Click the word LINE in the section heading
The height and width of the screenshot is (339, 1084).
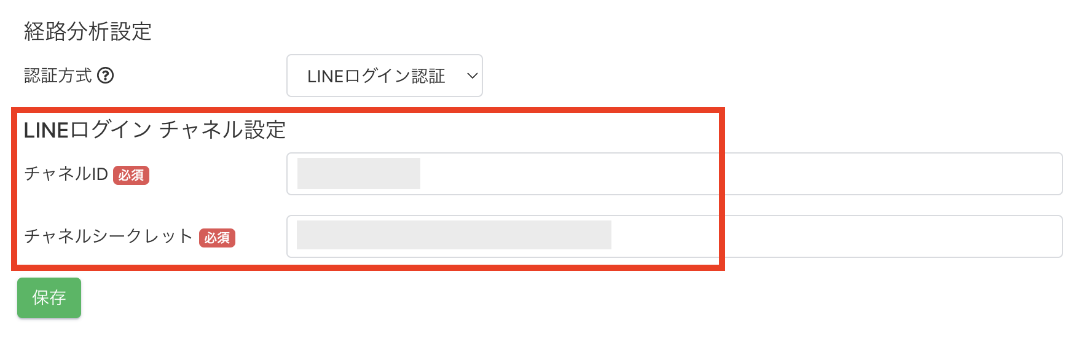(46, 130)
